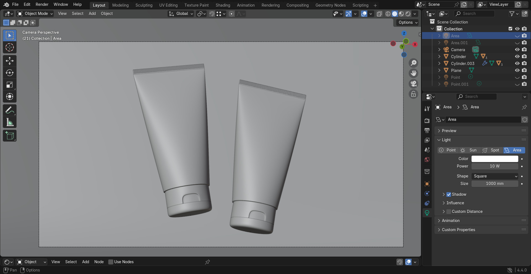Switch to the Shading workspace tab
The image size is (531, 274).
[x=223, y=5]
